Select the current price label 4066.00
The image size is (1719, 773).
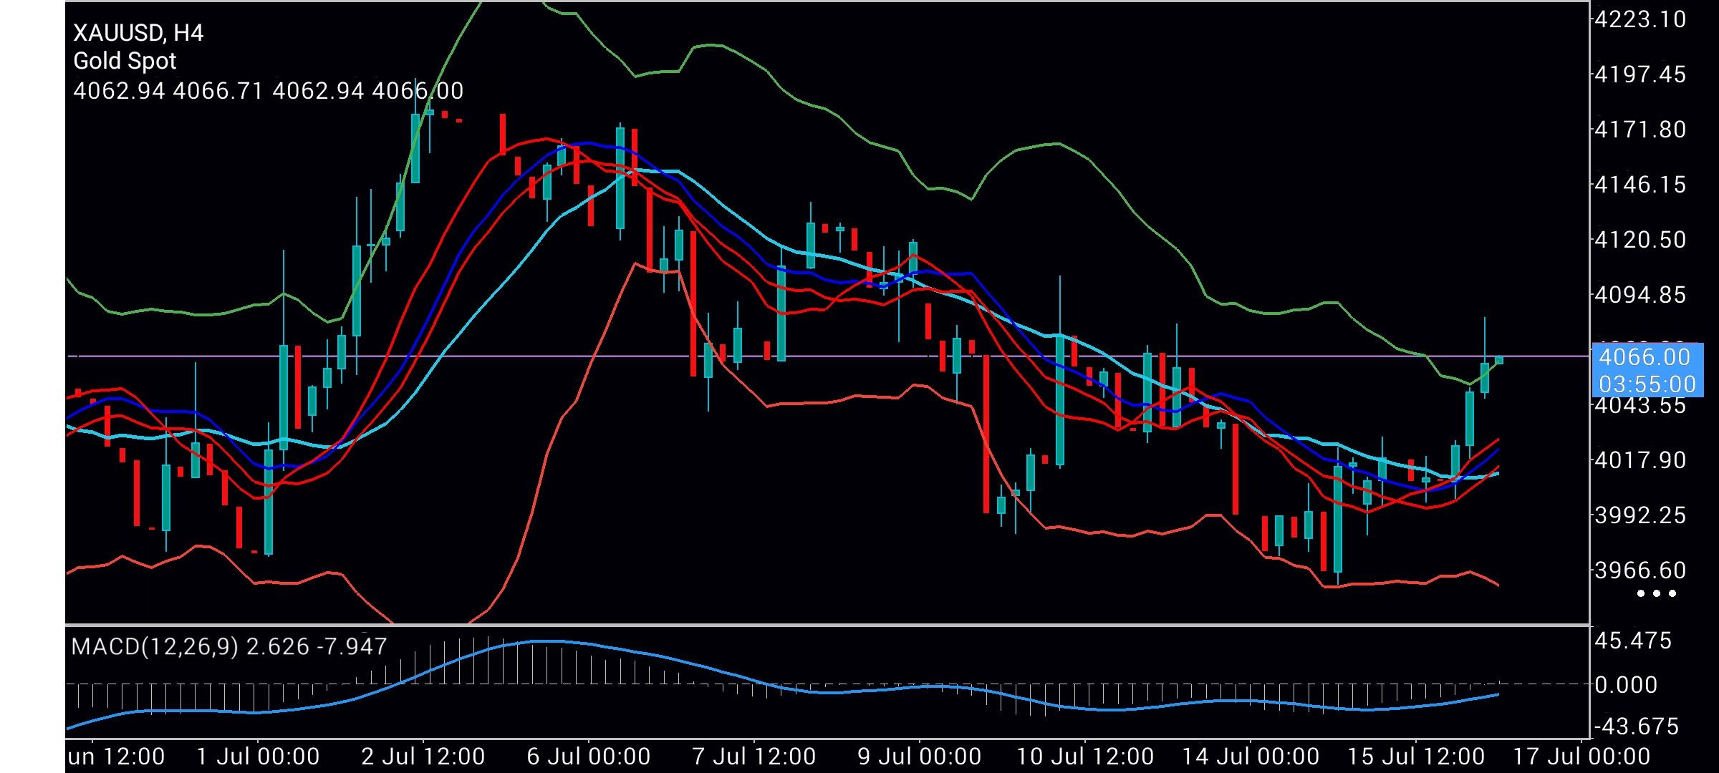pos(1644,356)
